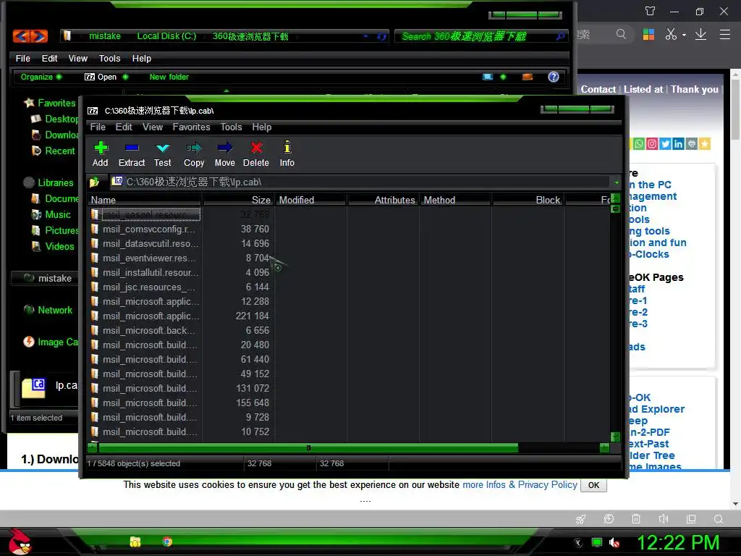Refresh the Explorer address bar
741x556 pixels.
(x=381, y=36)
